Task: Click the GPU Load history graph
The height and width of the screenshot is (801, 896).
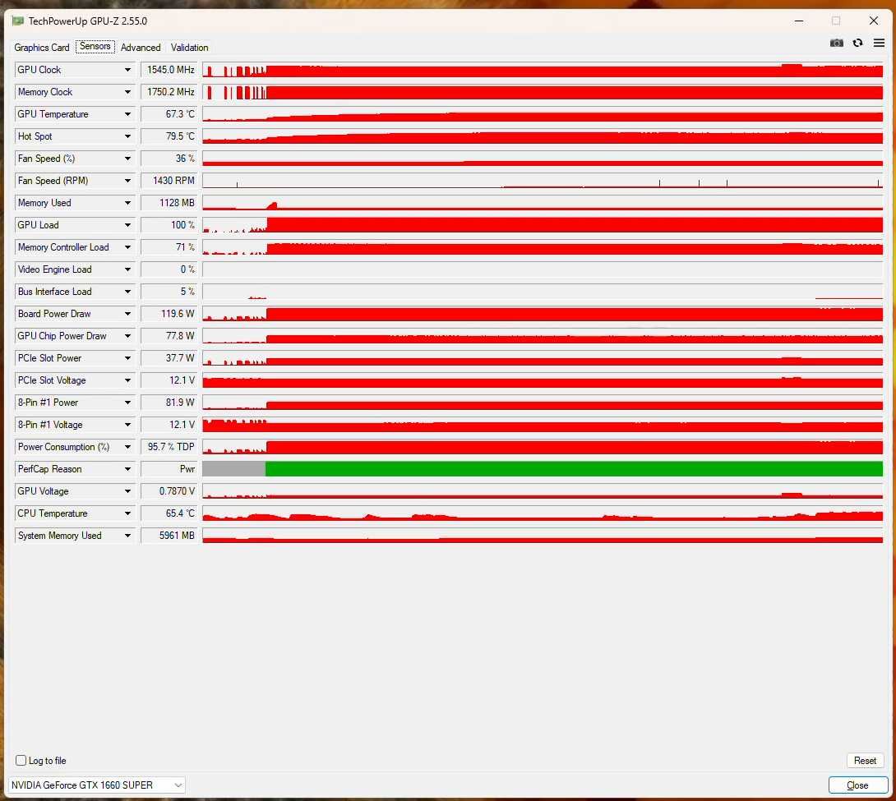Action: 543,225
